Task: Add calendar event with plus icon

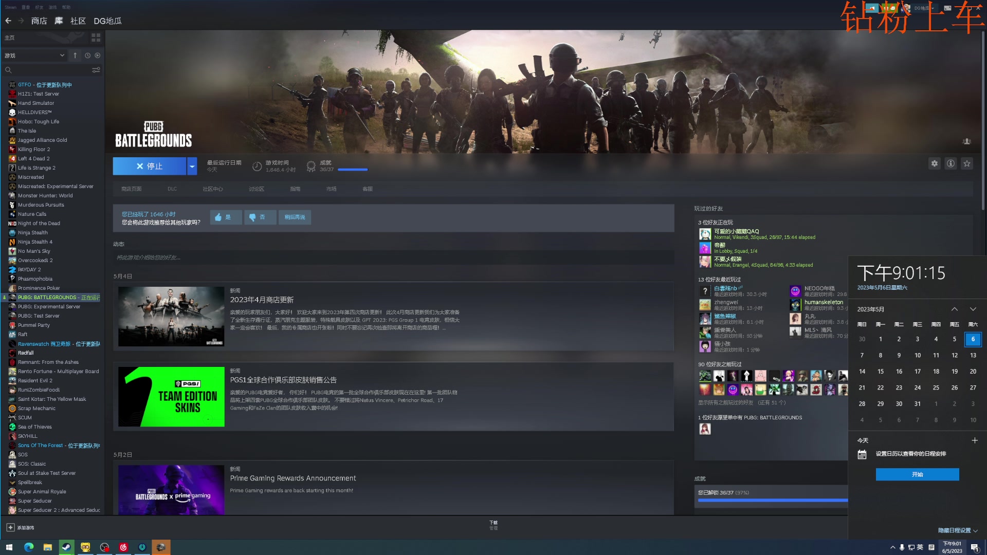Action: tap(974, 440)
